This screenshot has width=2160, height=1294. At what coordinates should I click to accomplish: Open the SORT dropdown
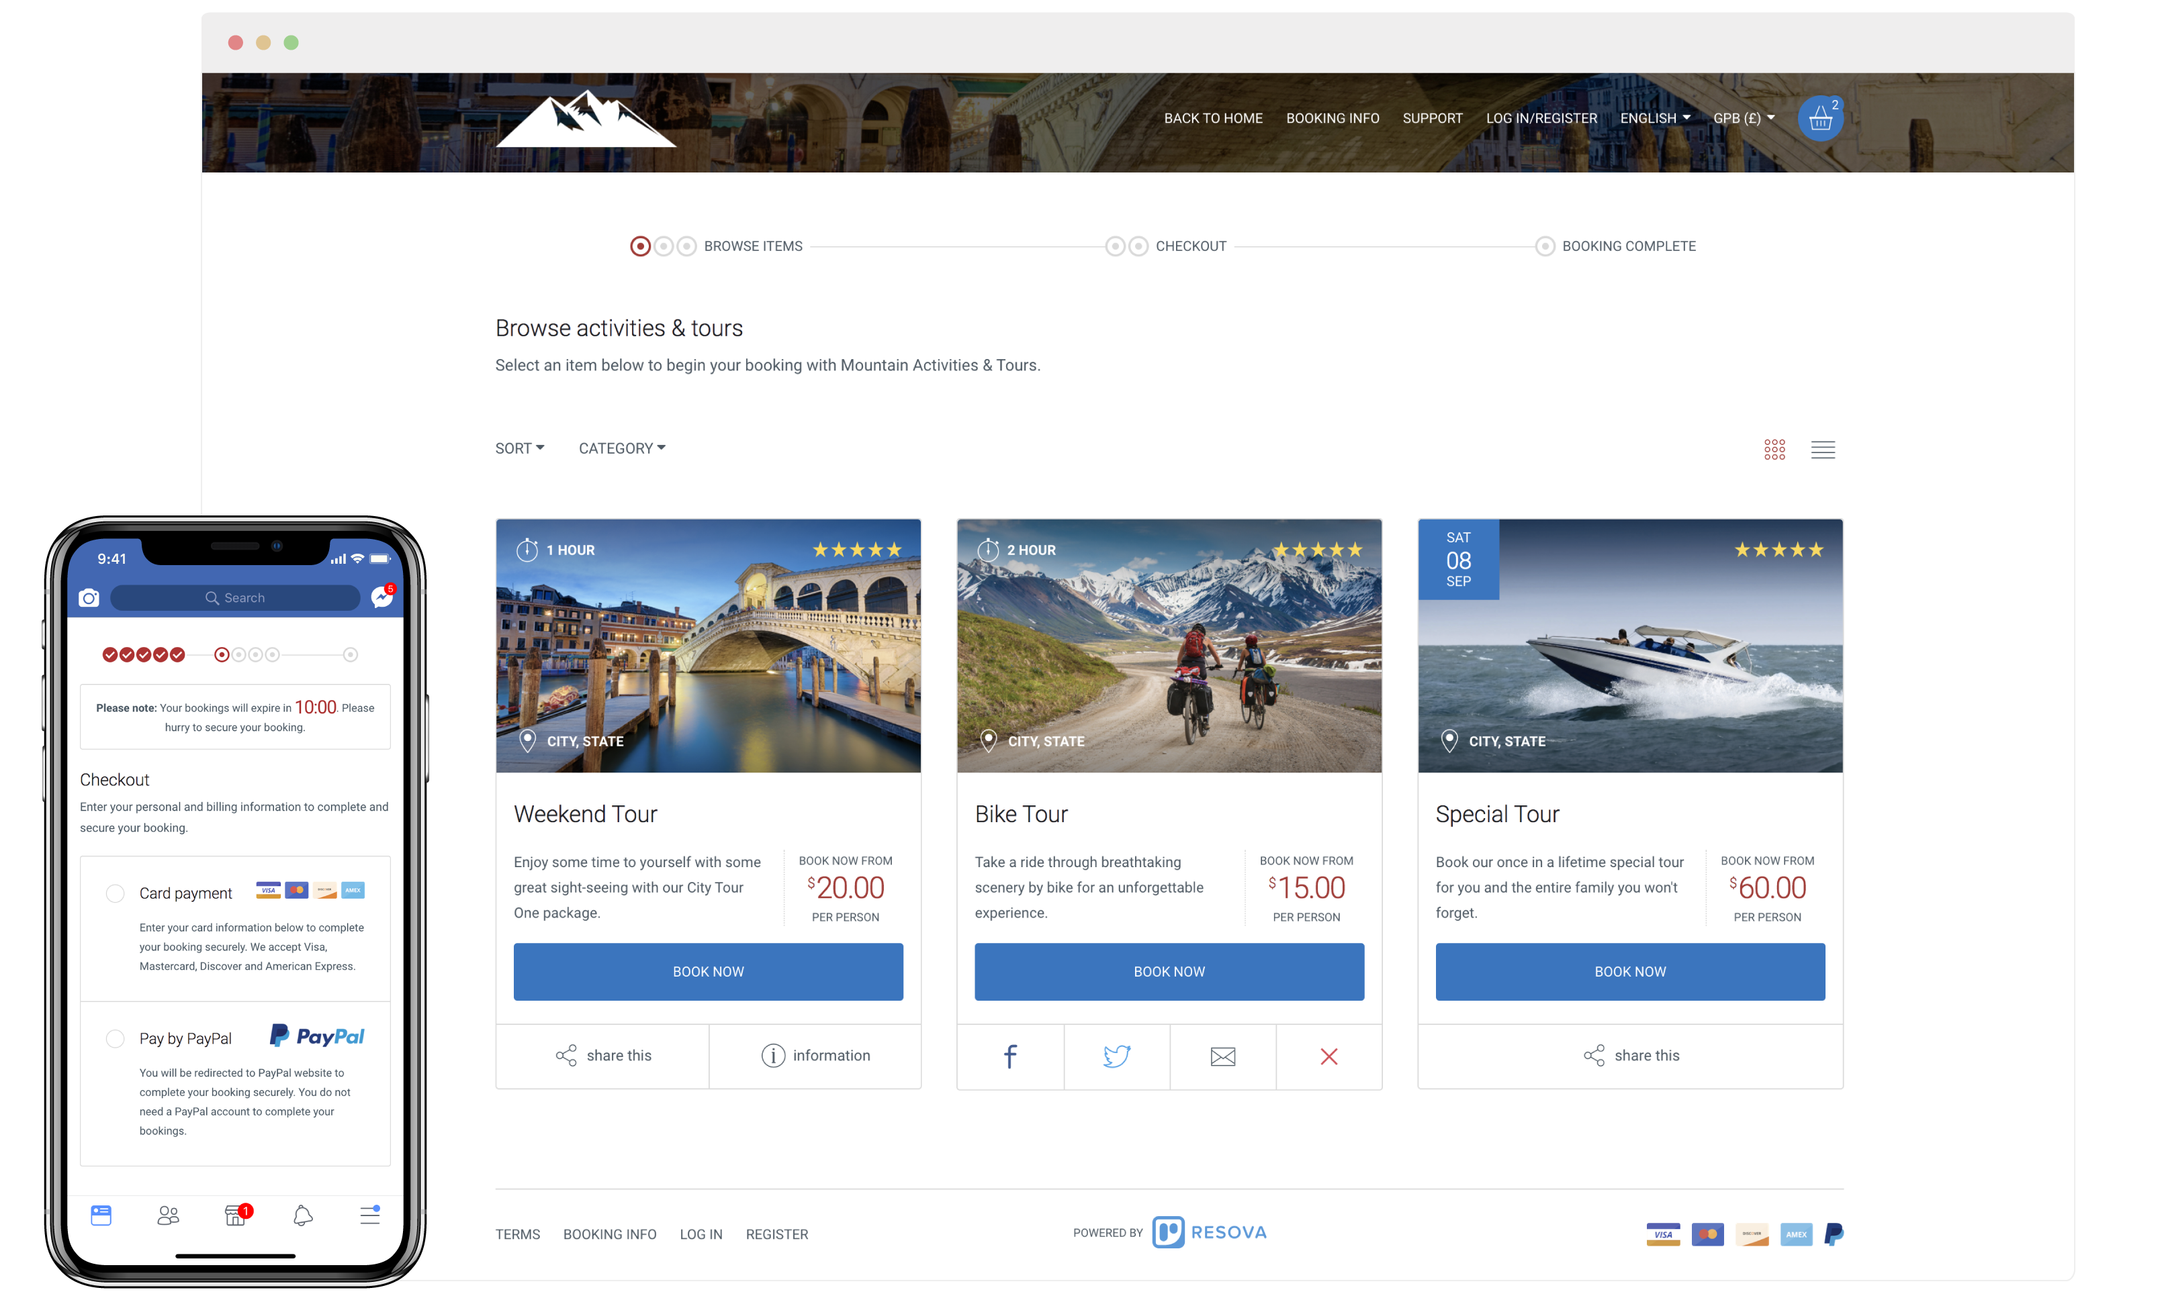tap(519, 447)
